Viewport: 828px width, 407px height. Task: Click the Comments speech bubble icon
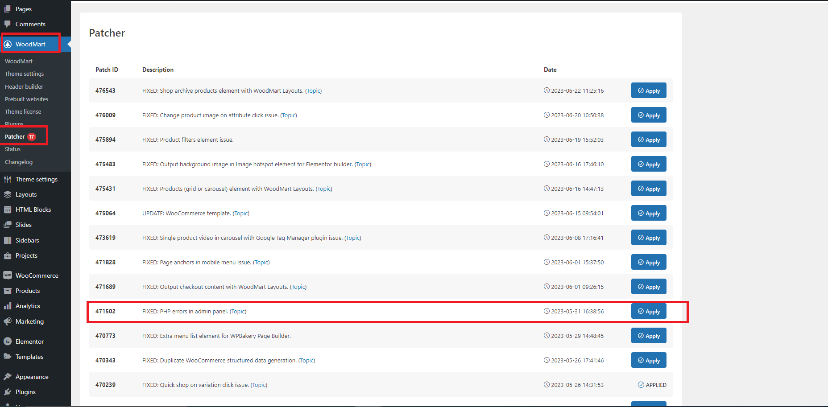8,24
